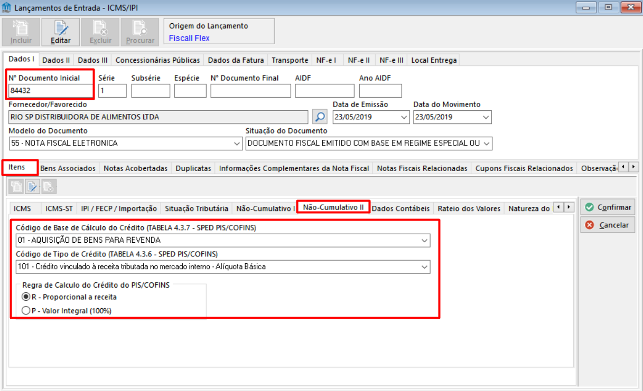Click the AIDF input field
This screenshot has width=643, height=391.
pyautogui.click(x=324, y=91)
